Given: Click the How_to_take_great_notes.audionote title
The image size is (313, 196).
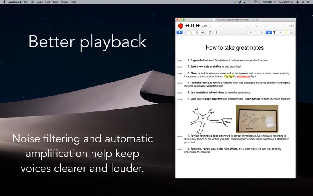Looking at the screenshot, I should [x=232, y=20].
